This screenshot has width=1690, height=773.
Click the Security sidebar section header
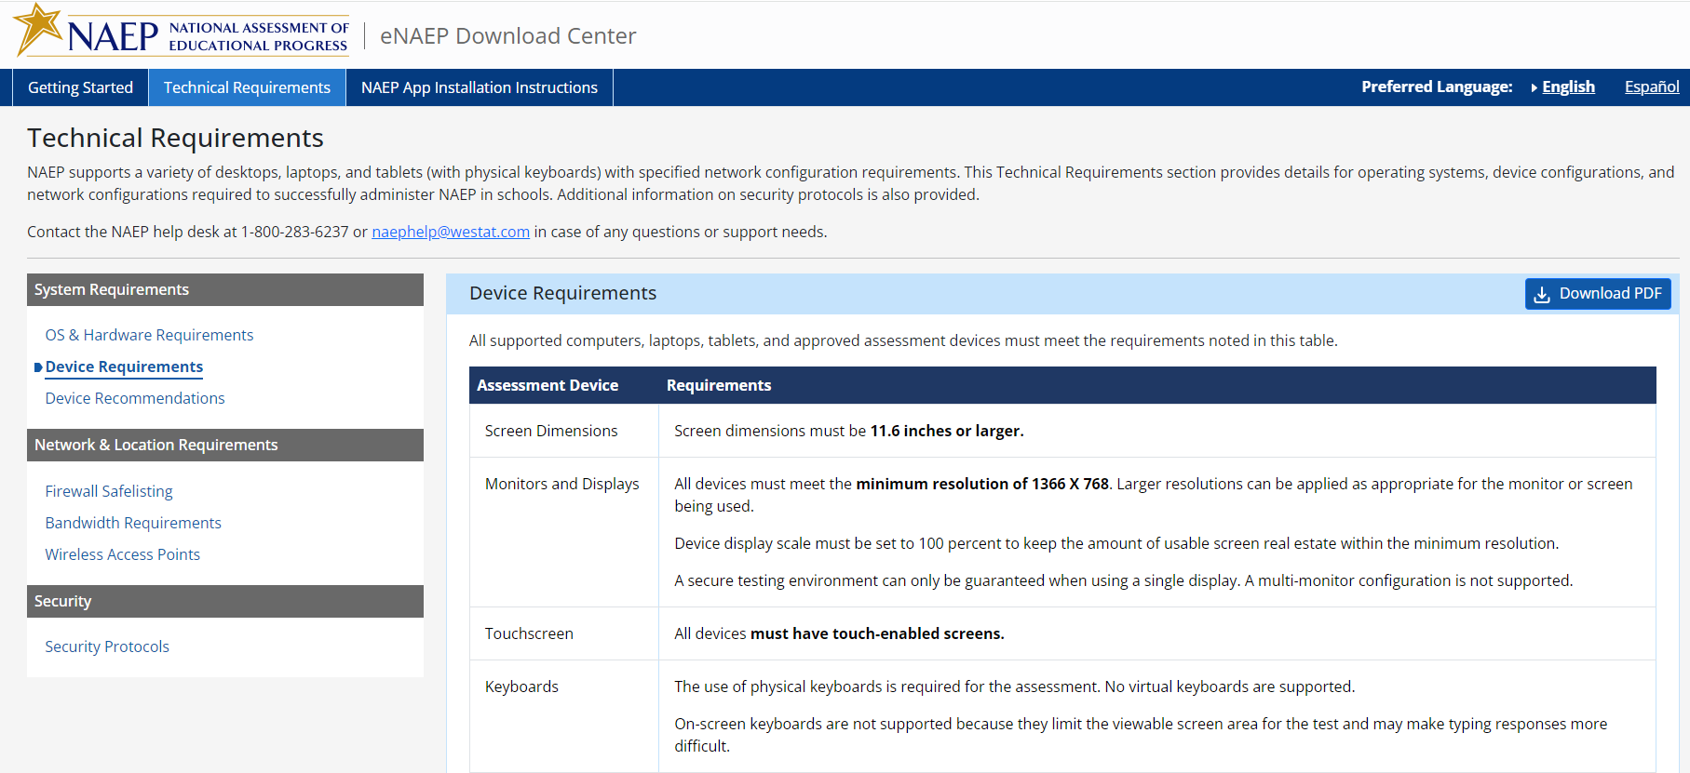[x=224, y=601]
